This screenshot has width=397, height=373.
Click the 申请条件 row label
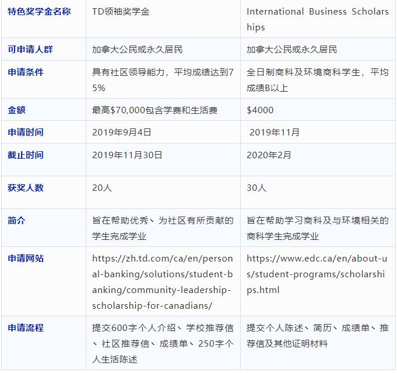coord(26,72)
